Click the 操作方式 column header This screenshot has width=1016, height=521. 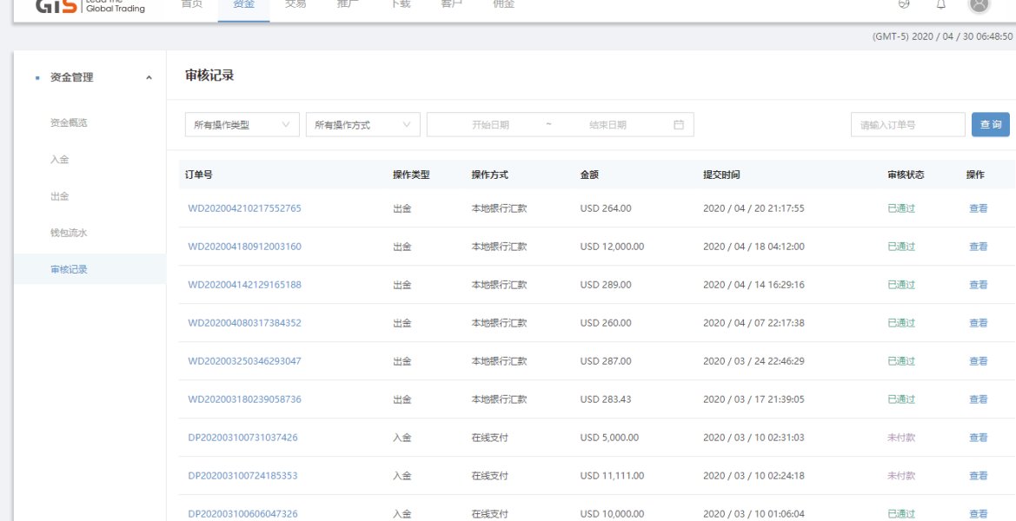(490, 175)
